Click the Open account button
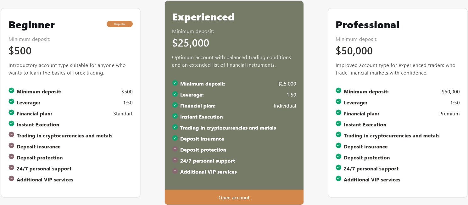Image resolution: width=468 pixels, height=205 pixels. 234,197
